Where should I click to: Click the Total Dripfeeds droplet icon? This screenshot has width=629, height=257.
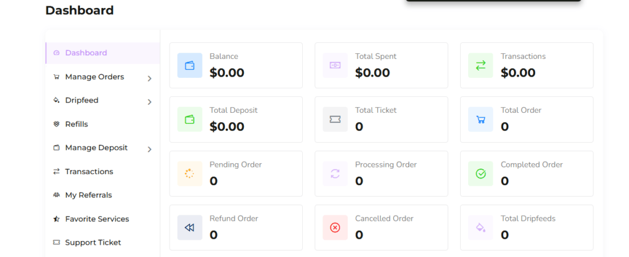pos(481,228)
